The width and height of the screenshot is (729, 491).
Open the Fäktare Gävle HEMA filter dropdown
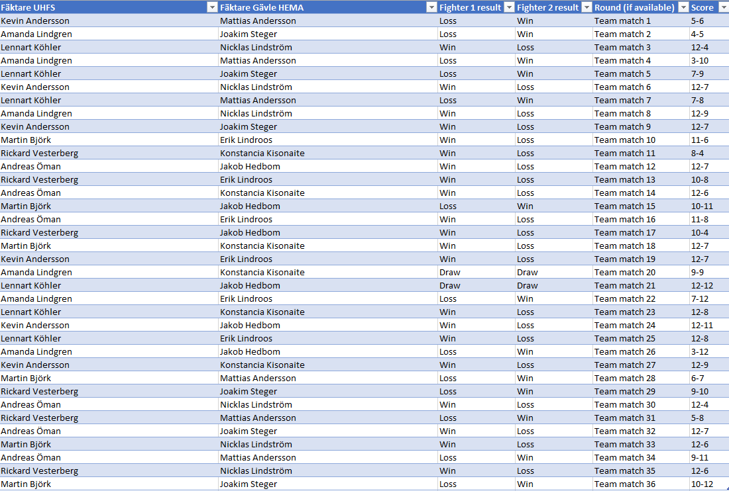(431, 7)
